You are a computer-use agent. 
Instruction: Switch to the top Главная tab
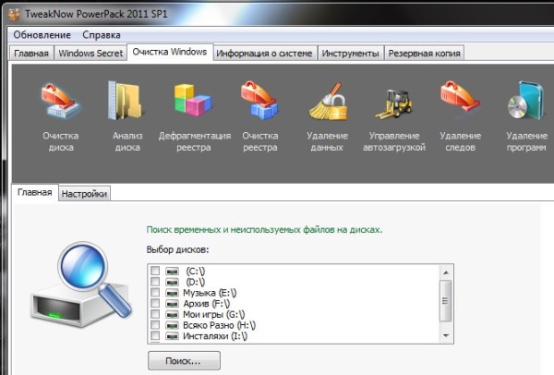(x=31, y=54)
